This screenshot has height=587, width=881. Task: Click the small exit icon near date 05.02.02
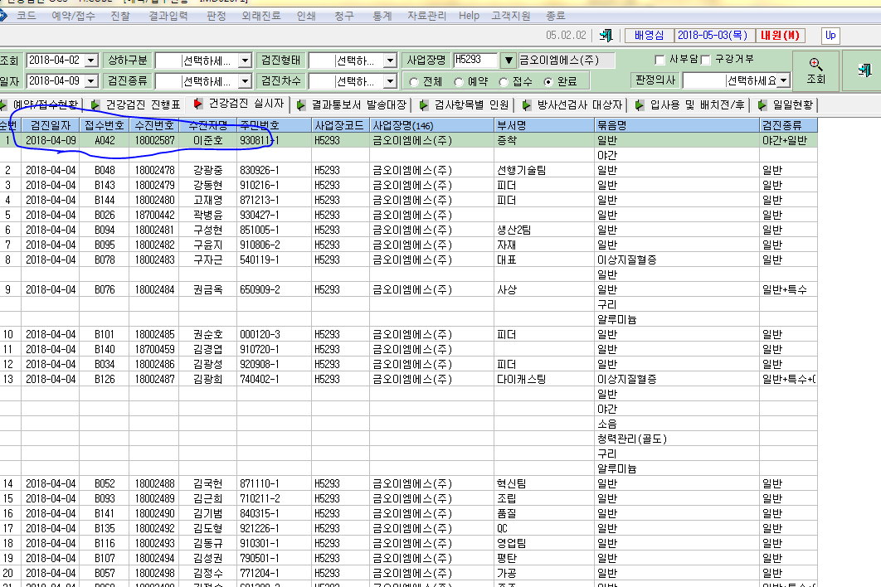pos(606,36)
